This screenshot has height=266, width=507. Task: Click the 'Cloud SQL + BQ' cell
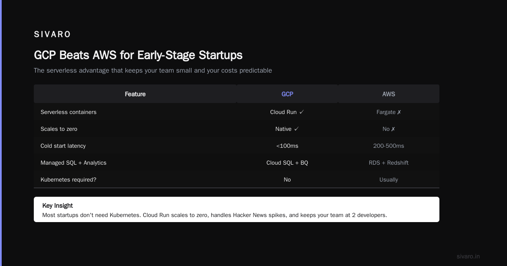[x=287, y=163]
